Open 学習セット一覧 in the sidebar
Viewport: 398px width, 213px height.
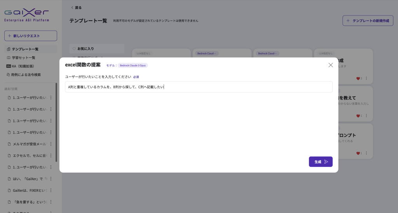(23, 58)
